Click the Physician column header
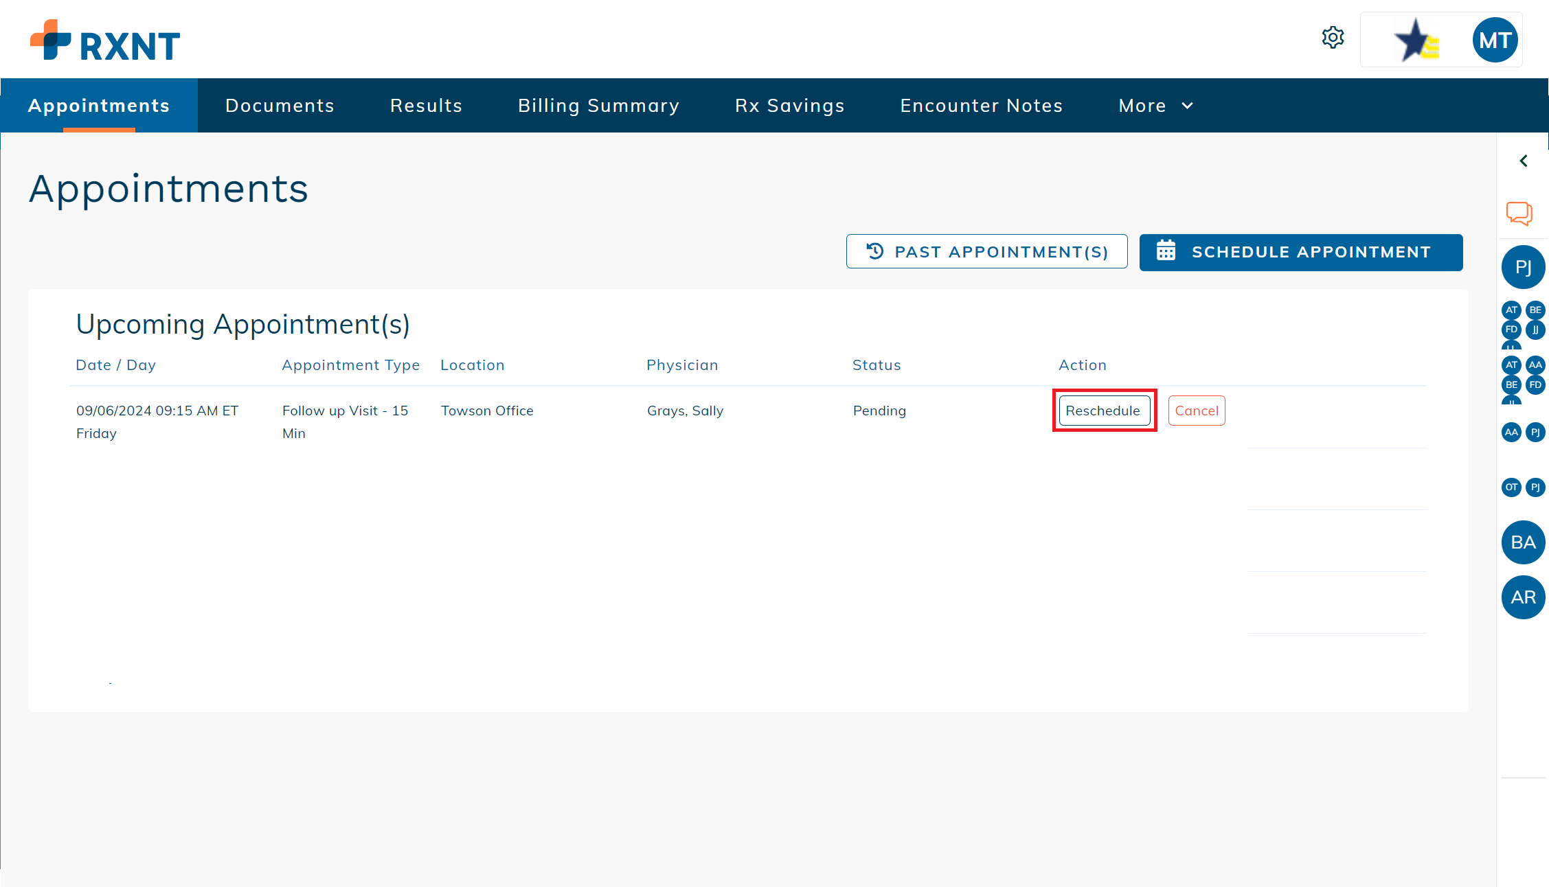Image resolution: width=1549 pixels, height=887 pixels. 682,365
